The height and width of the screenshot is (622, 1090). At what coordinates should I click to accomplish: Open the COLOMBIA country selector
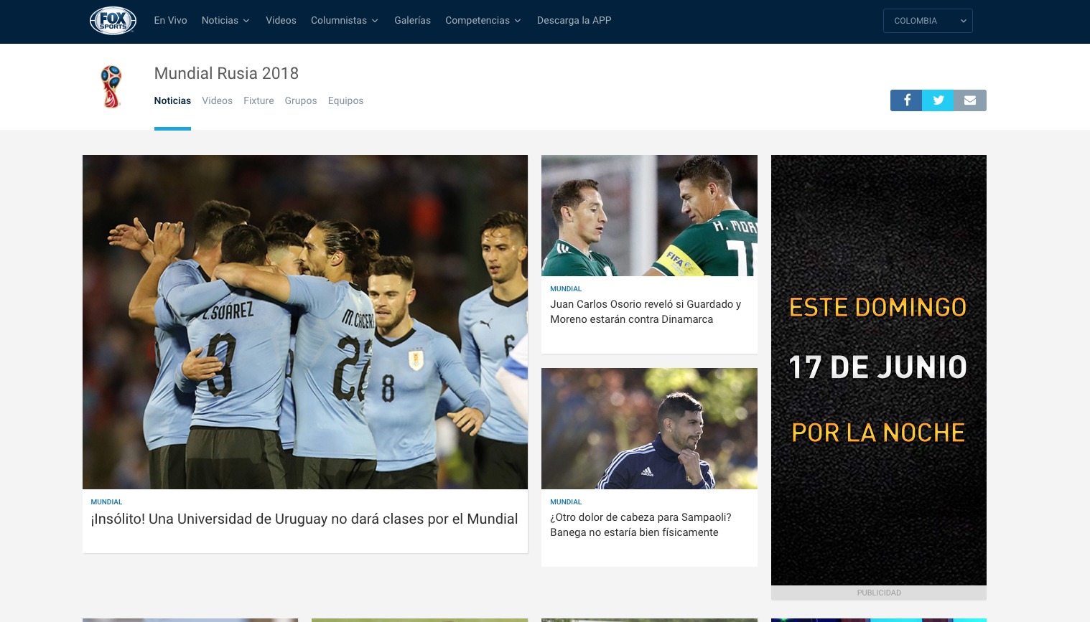click(x=928, y=21)
